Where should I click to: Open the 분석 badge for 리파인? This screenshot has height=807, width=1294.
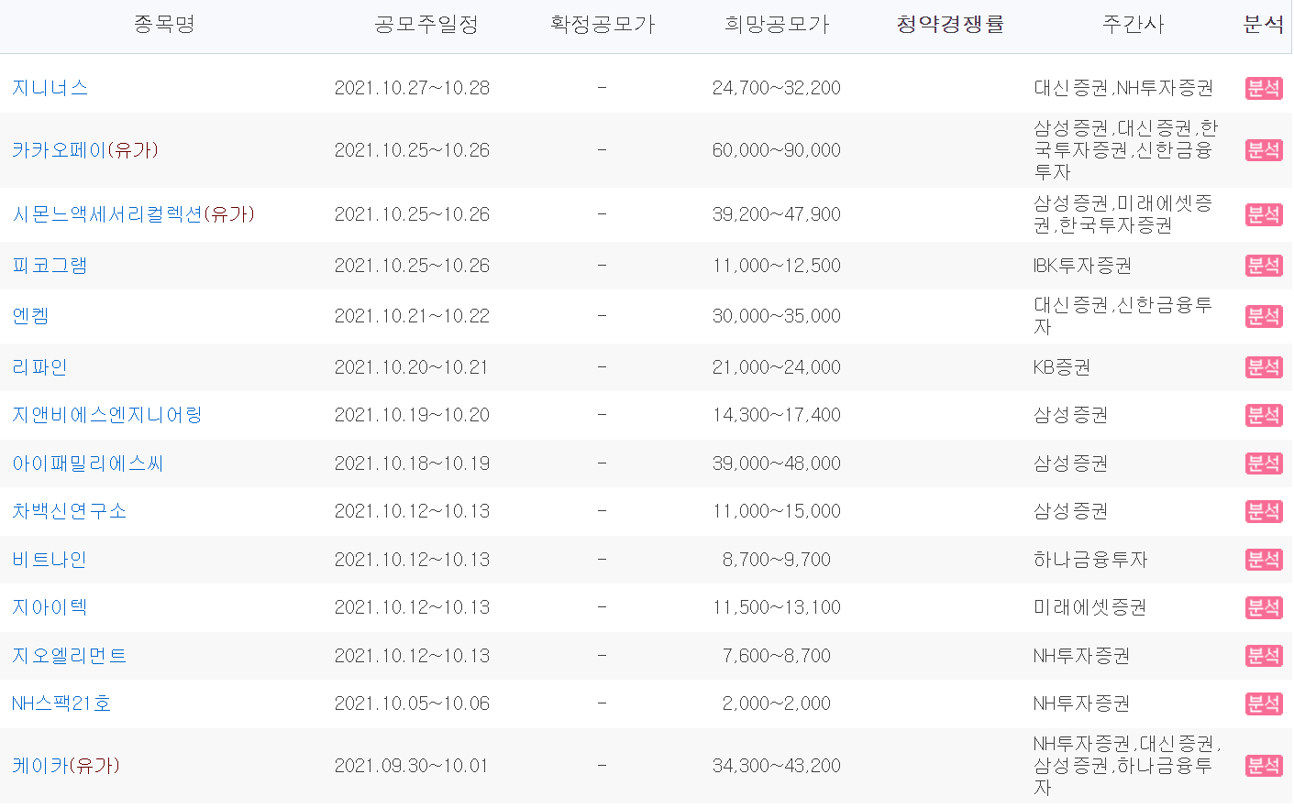pos(1264,367)
